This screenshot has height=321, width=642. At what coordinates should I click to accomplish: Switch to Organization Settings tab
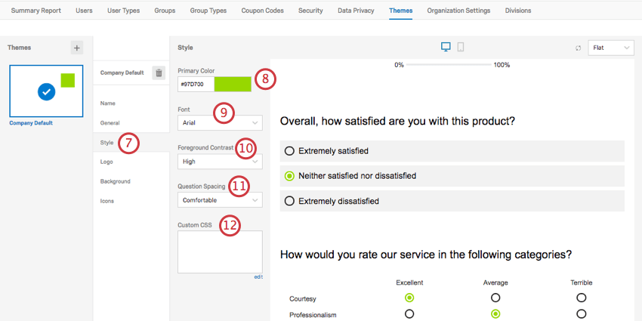458,11
